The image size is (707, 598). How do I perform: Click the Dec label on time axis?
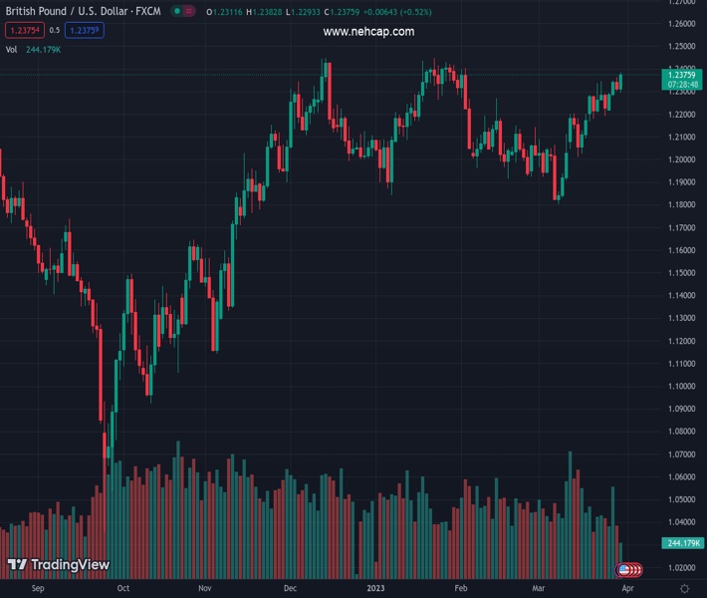289,589
